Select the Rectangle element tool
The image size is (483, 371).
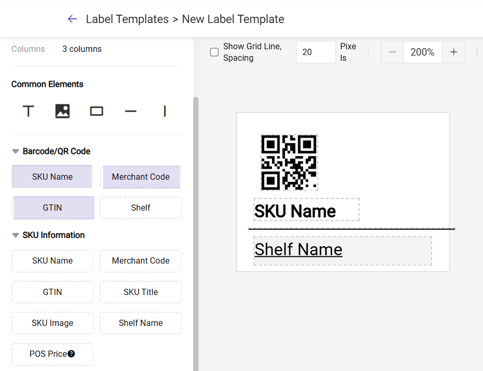97,111
